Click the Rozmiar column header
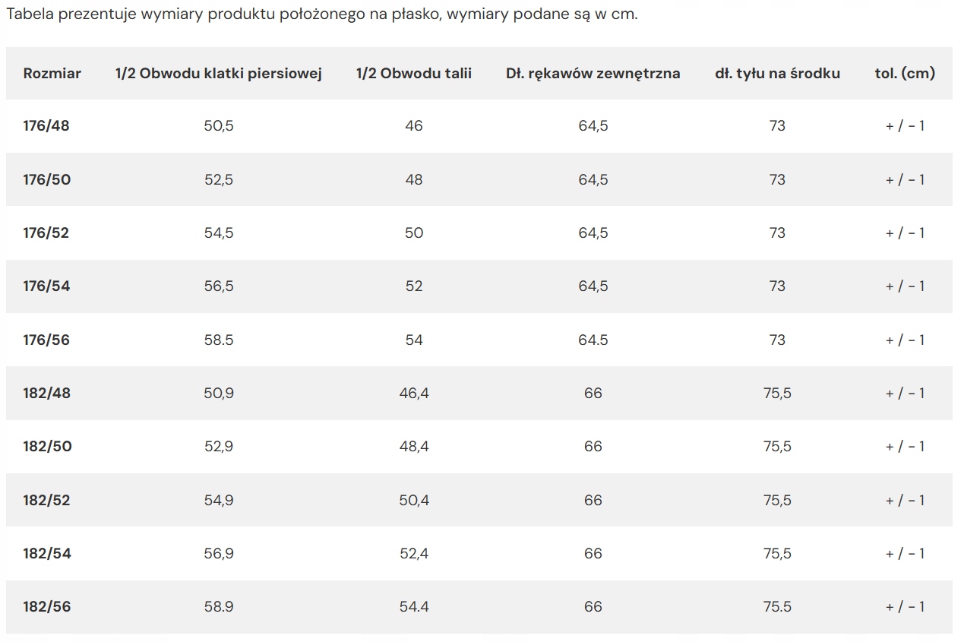964x642 pixels. (x=52, y=74)
